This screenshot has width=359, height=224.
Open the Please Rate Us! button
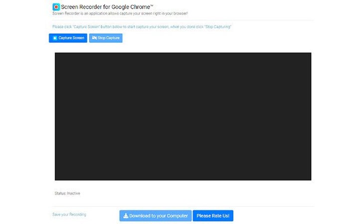(x=213, y=216)
